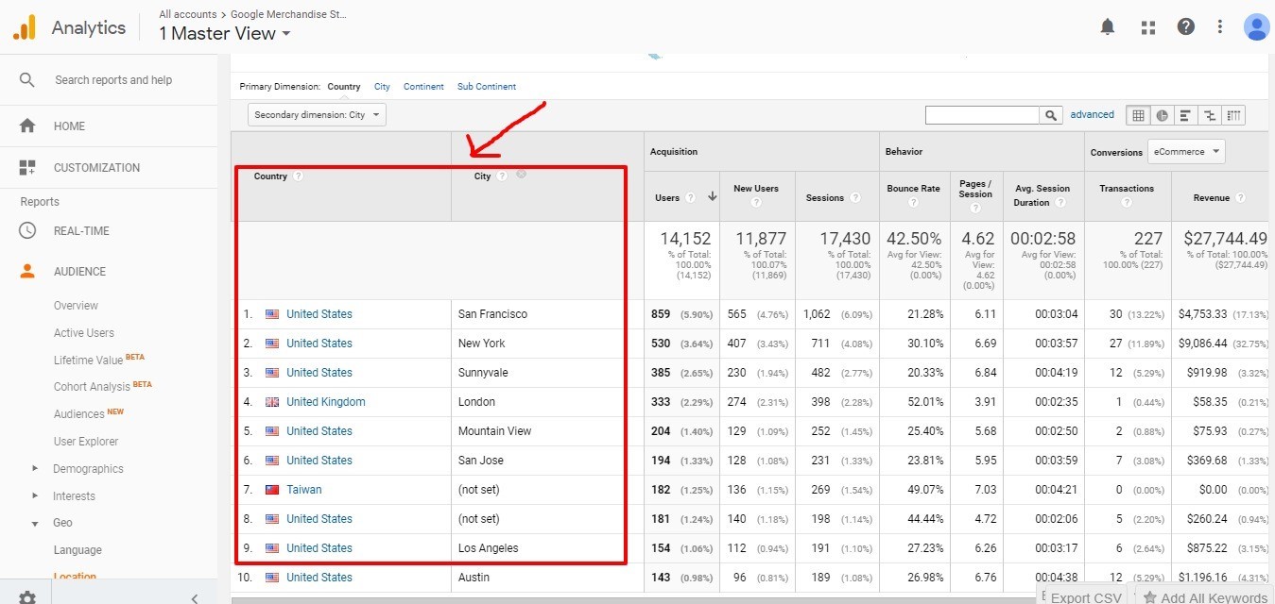The image size is (1275, 604).
Task: Sort the table by Users column
Action: pyautogui.click(x=667, y=198)
